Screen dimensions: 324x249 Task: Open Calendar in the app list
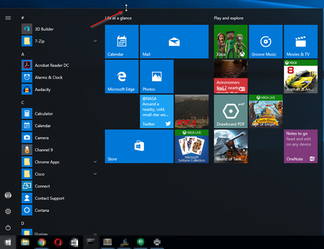point(59,126)
